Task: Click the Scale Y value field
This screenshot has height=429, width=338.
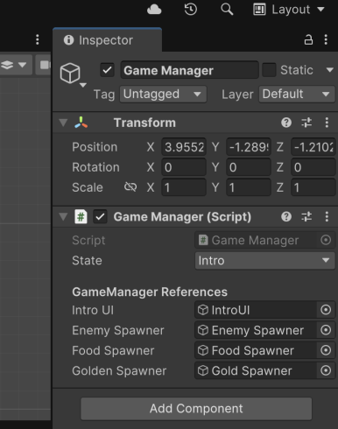Action: [249, 187]
